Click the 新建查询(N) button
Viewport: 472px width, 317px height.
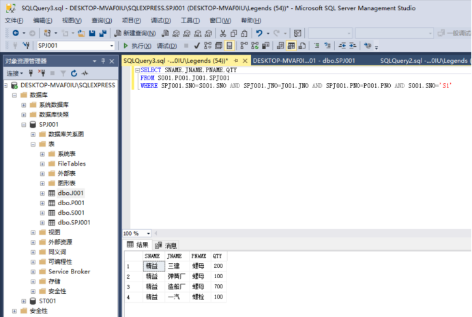point(136,33)
